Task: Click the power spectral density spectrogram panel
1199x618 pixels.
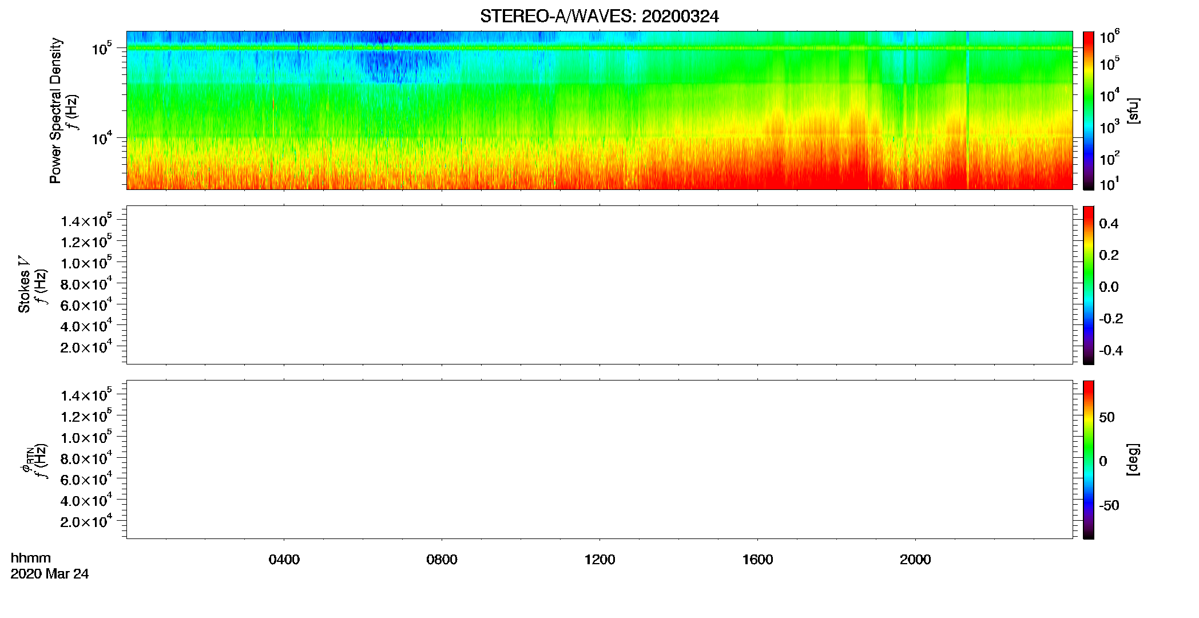Action: point(599,110)
